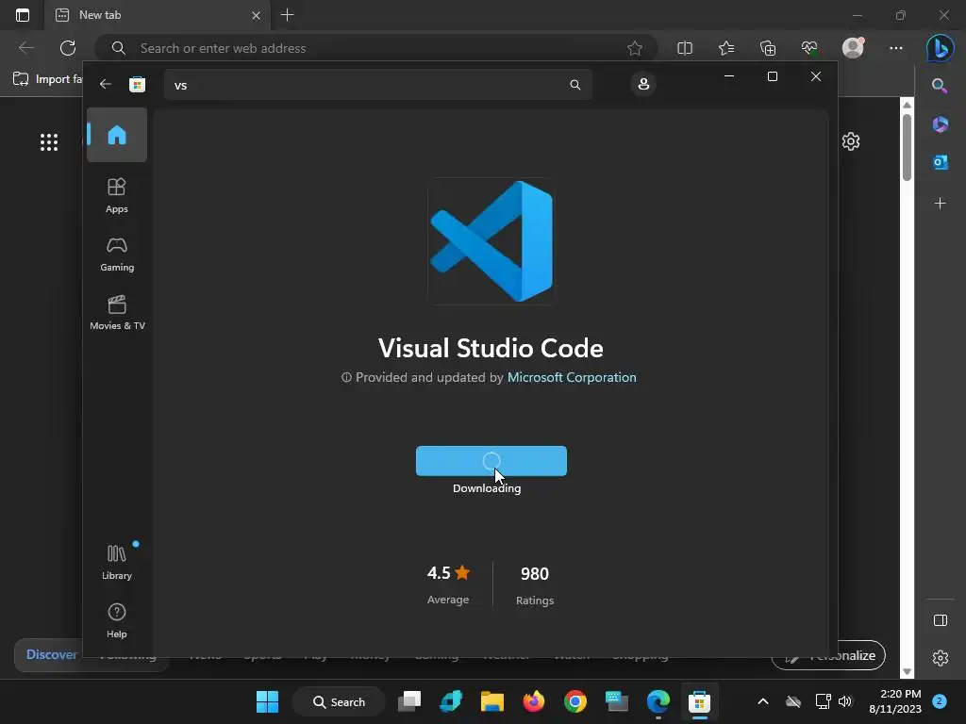Launch Google Chrome from the taskbar
The height and width of the screenshot is (724, 966).
(575, 701)
